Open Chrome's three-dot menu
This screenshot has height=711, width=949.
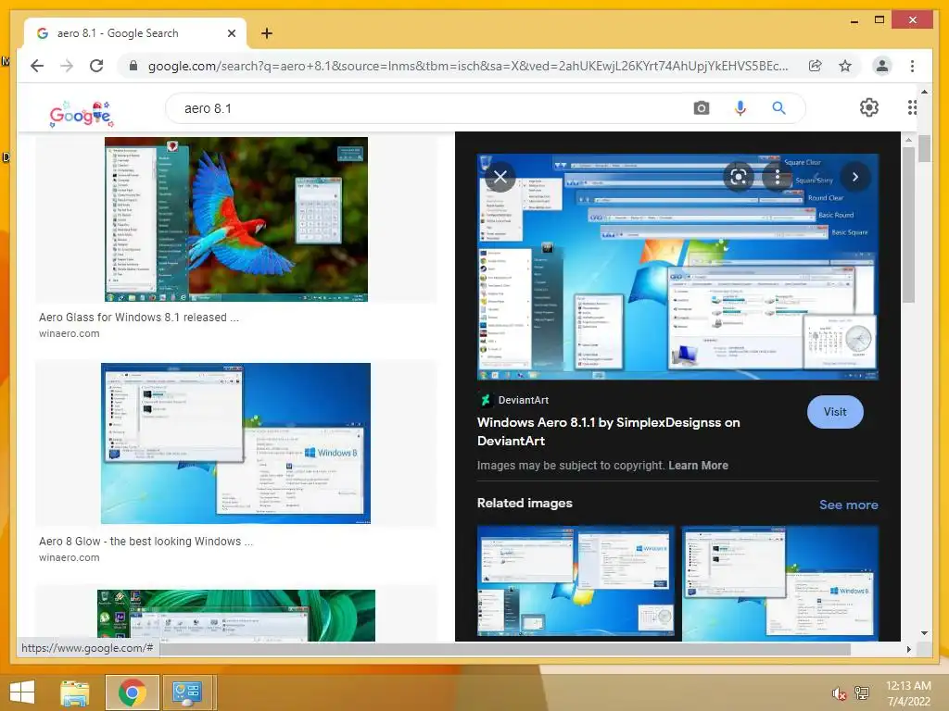click(x=912, y=66)
